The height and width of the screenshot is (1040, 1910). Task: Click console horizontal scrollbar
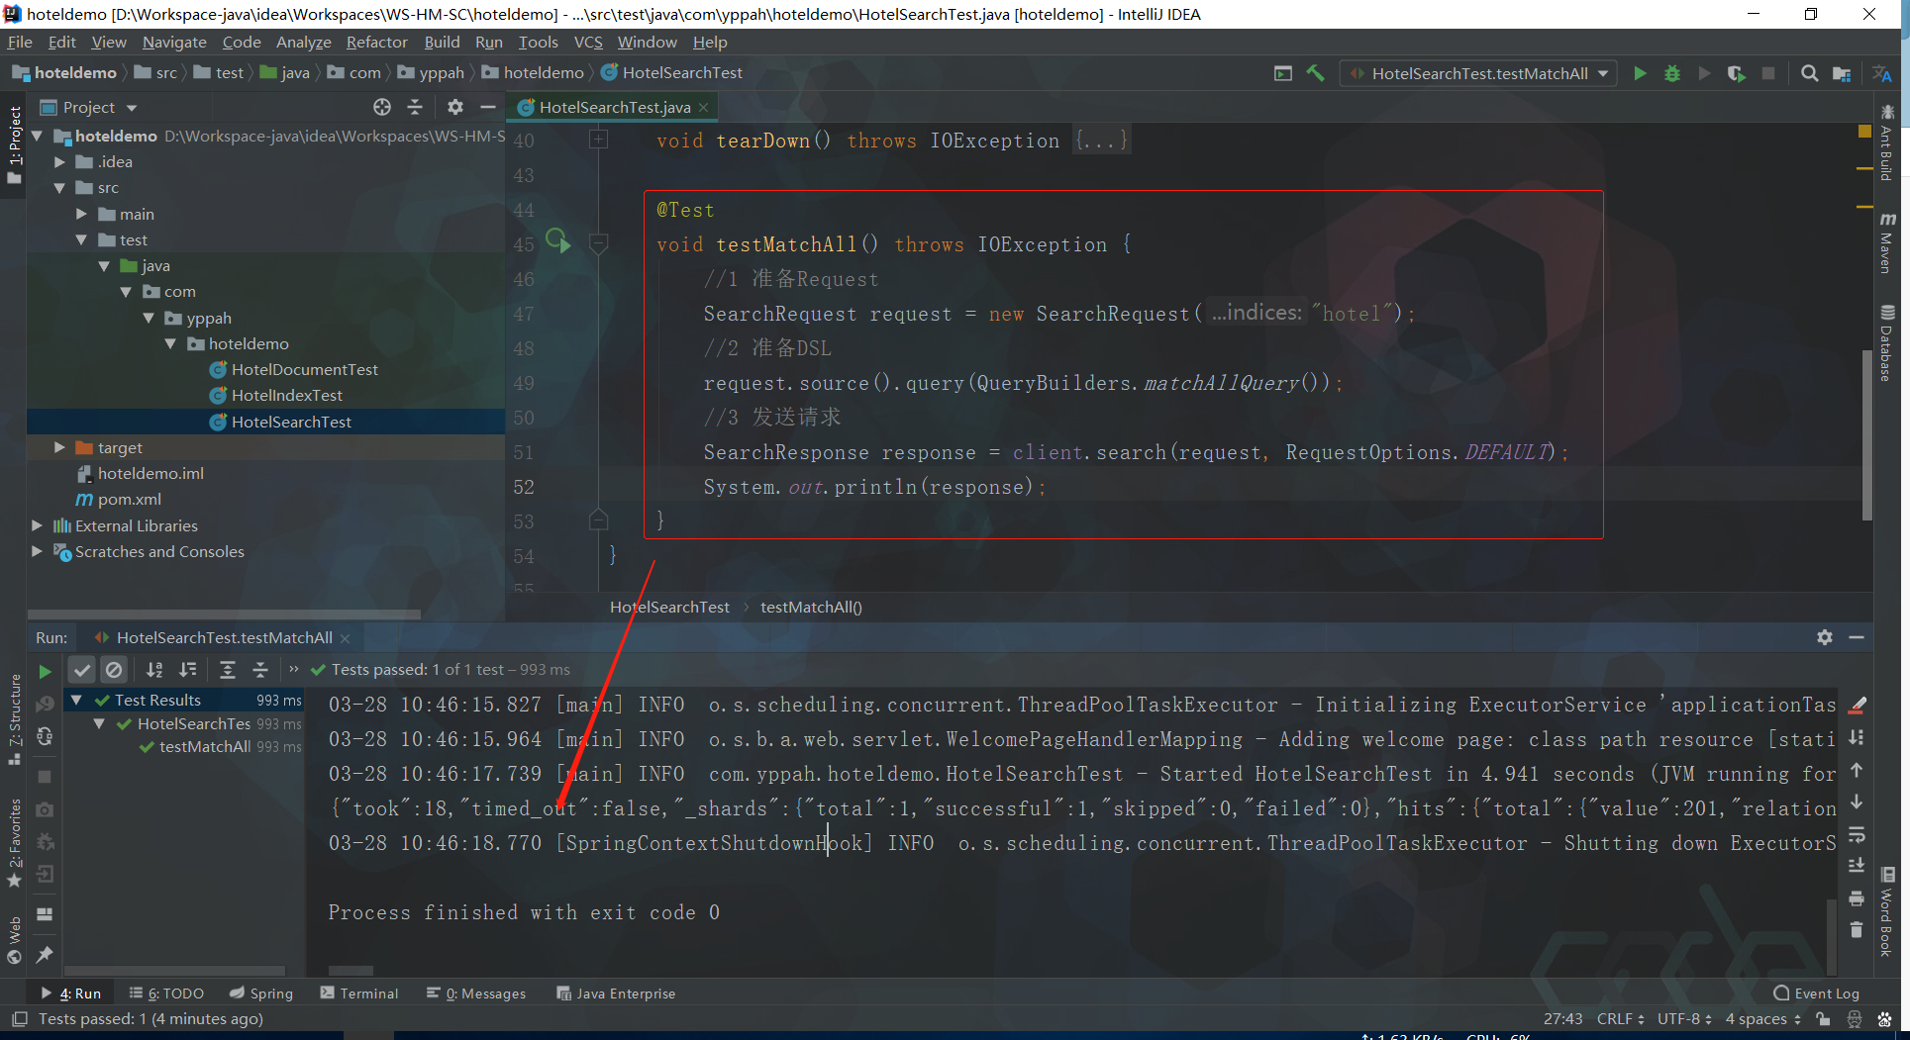click(351, 971)
